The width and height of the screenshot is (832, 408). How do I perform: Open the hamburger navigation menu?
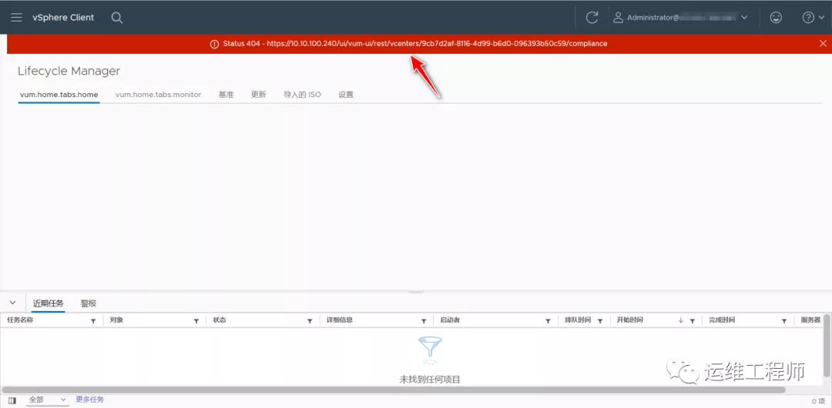tap(16, 18)
